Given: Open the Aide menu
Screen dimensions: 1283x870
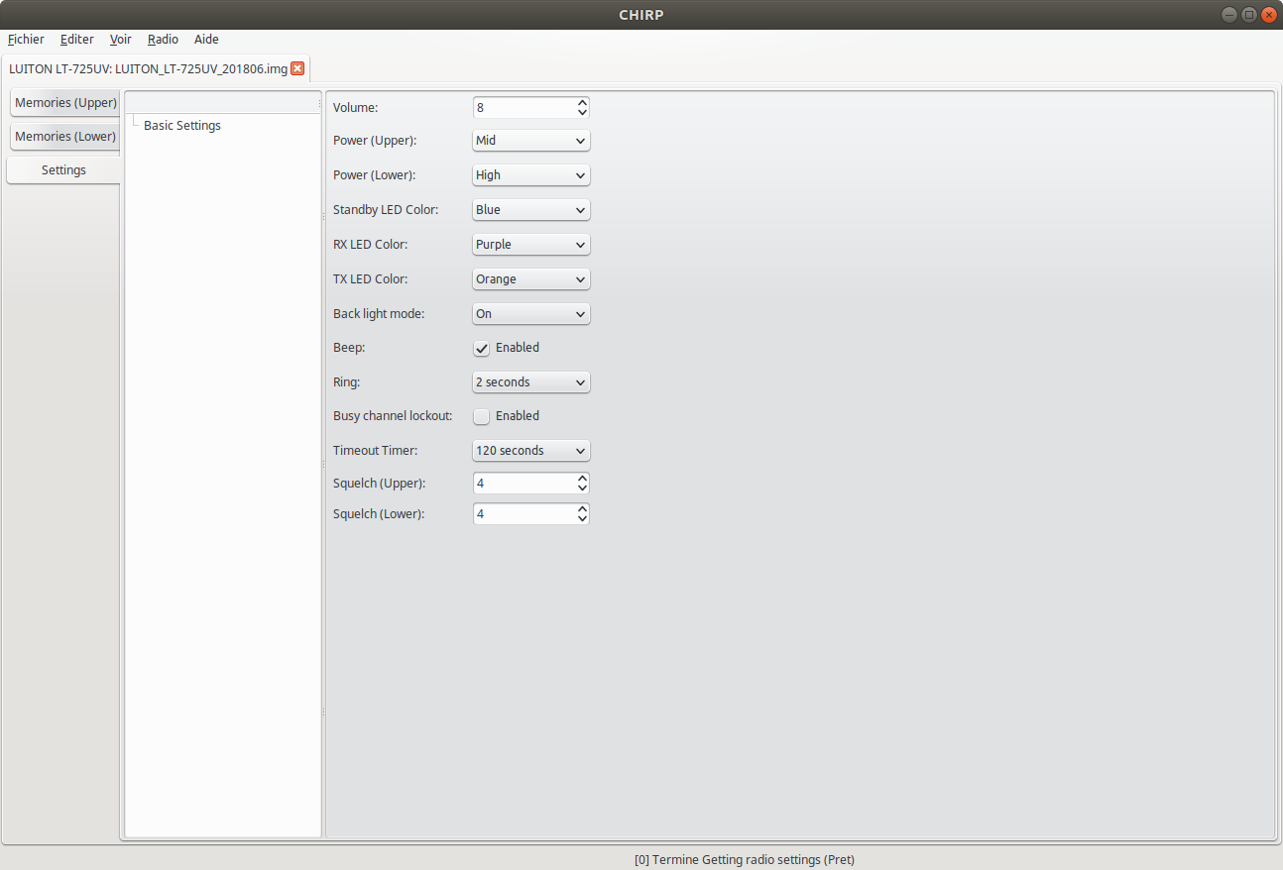Looking at the screenshot, I should [206, 40].
